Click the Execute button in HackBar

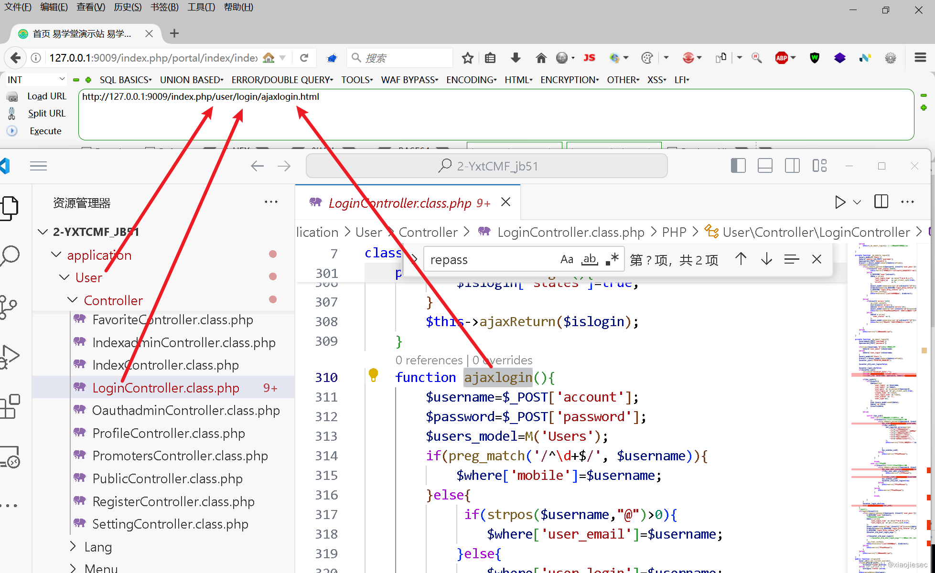45,131
